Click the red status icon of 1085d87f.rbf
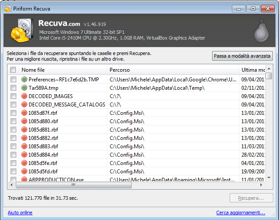This screenshot has width=279, height=220. coord(24,113)
